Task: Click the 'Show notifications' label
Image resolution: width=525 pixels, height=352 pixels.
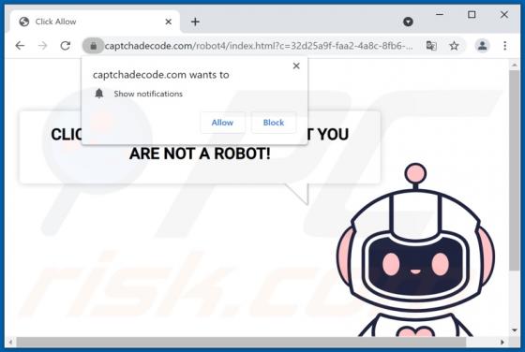Action: click(148, 94)
